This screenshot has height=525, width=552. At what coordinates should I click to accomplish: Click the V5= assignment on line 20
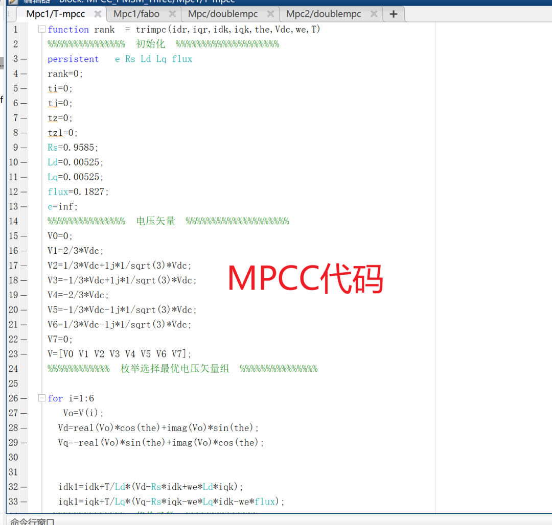pos(122,310)
